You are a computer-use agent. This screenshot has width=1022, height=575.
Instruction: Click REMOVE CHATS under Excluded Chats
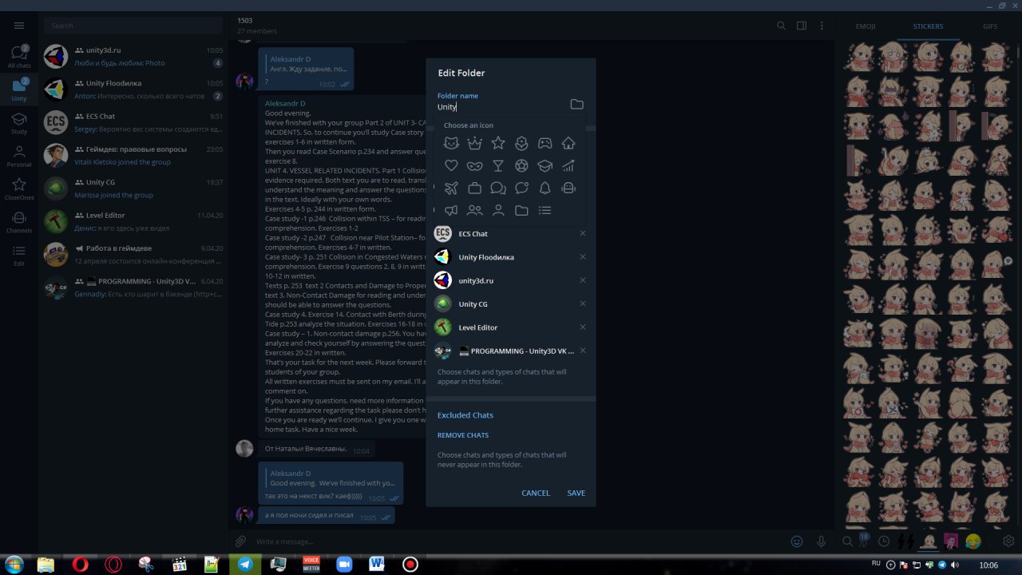[463, 435]
